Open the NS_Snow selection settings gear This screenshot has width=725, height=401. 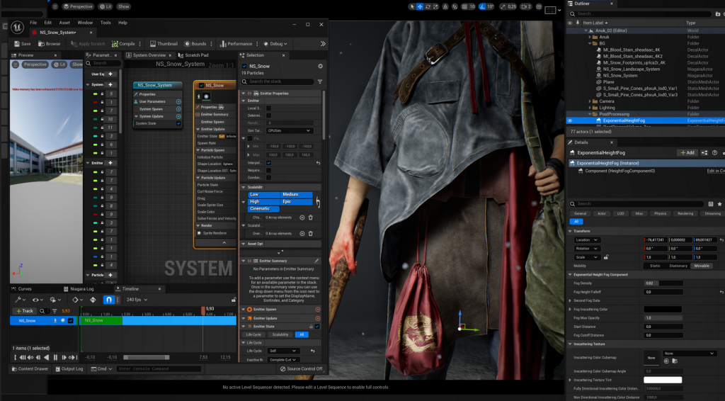point(320,66)
